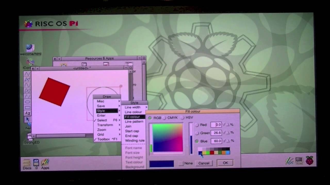Expand the Zoom submenu arrow
This screenshot has height=185, width=330.
click(119, 129)
